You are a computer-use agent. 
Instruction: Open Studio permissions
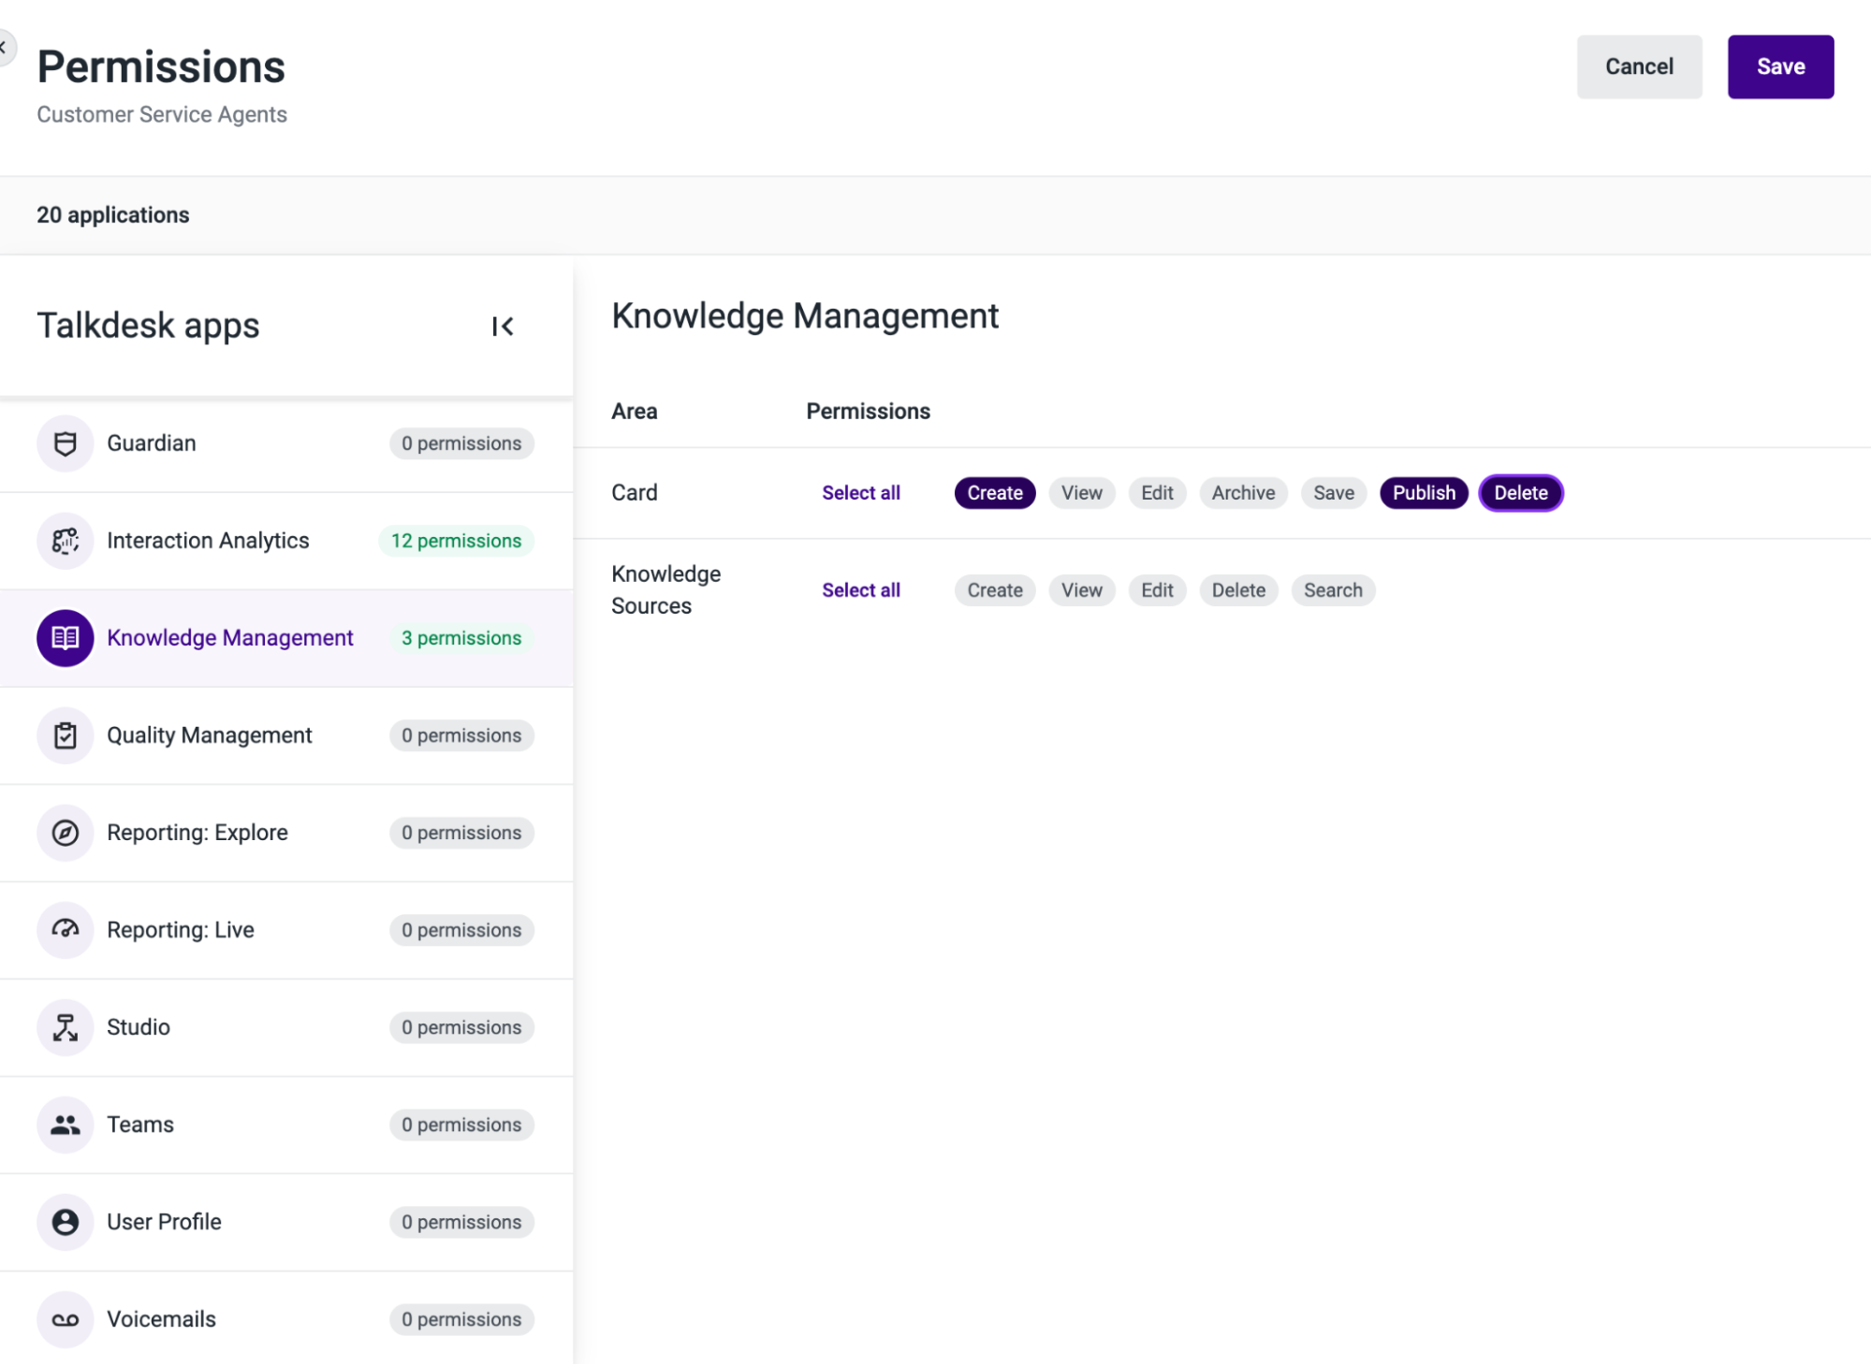tap(286, 1027)
